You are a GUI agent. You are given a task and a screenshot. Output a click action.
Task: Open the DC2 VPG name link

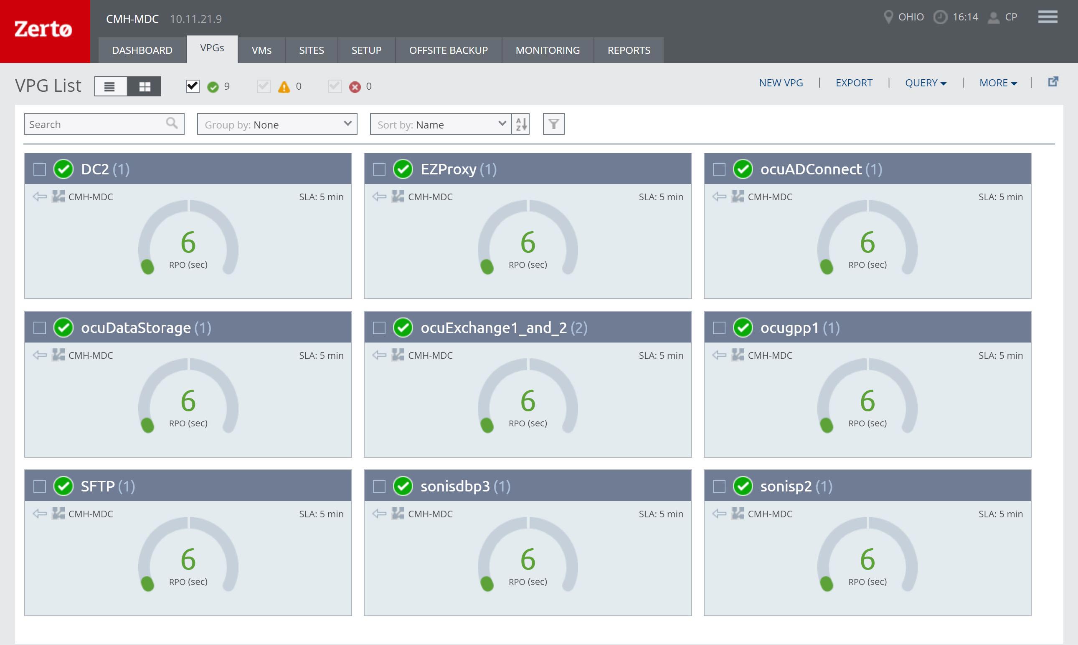click(x=95, y=169)
